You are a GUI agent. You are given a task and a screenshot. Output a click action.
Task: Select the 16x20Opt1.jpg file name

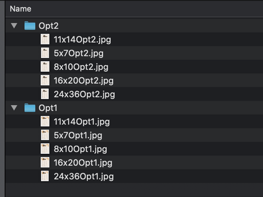tap(83, 163)
